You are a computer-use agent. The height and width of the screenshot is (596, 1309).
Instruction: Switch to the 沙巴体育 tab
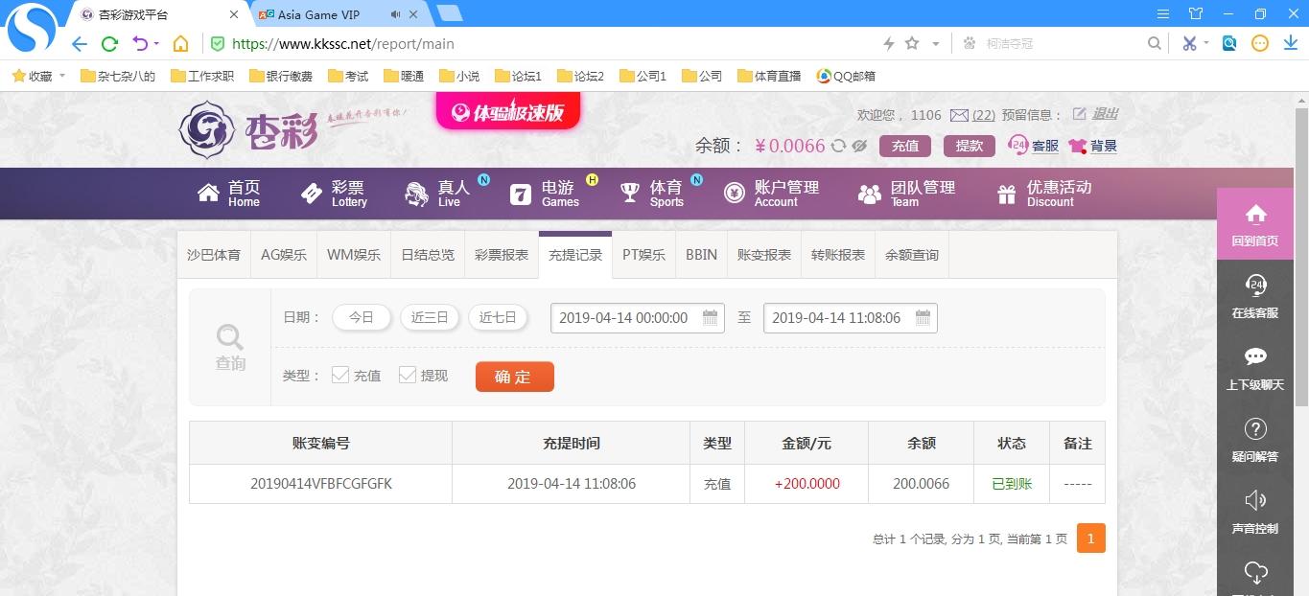click(x=214, y=255)
